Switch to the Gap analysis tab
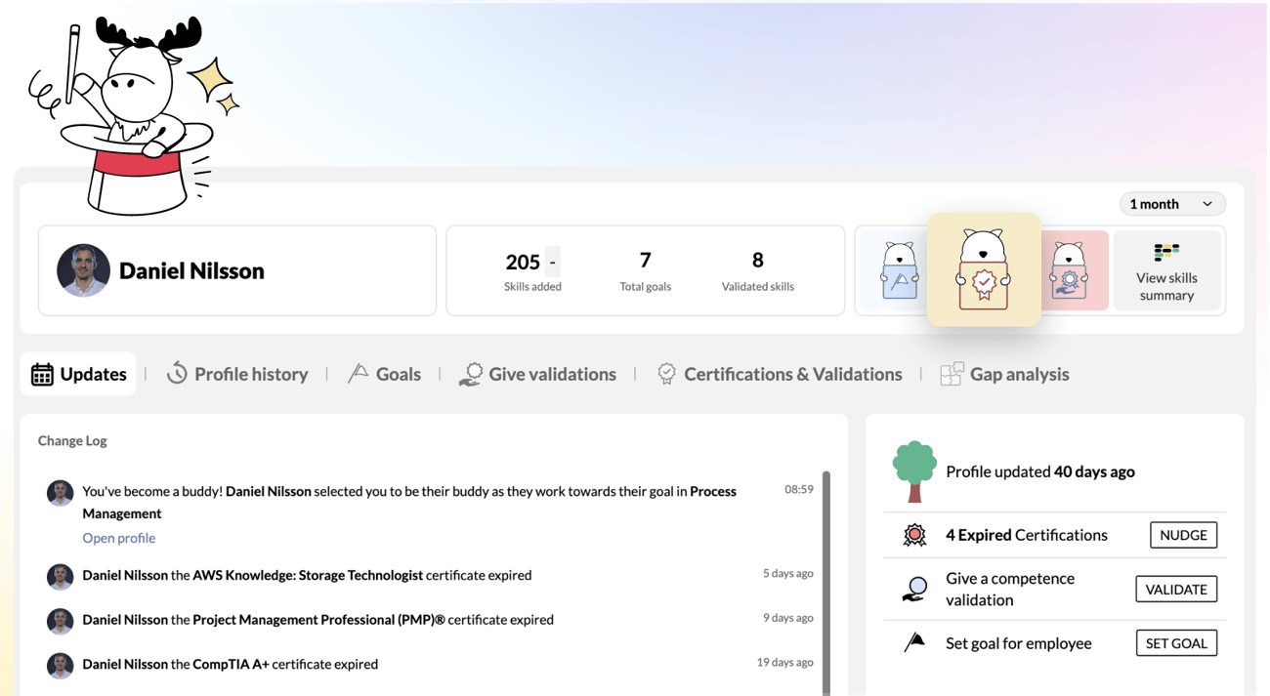The image size is (1270, 696). [1005, 374]
